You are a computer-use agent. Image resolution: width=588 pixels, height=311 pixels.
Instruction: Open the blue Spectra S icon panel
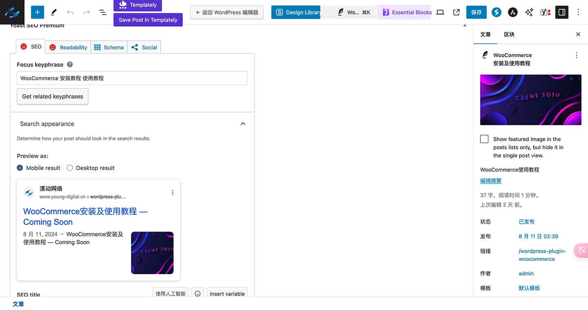tap(497, 12)
